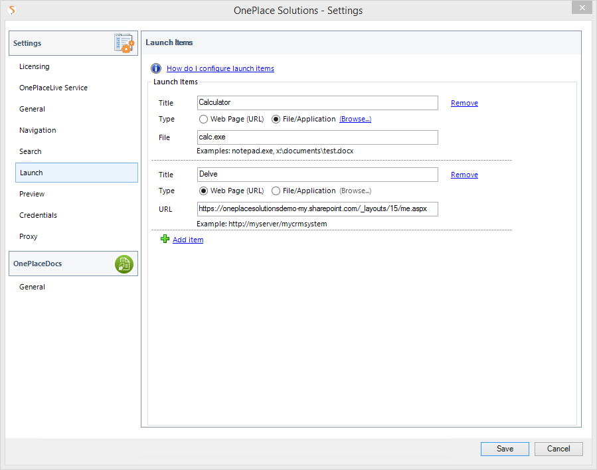Select Web Page (URL) for Calculator item

tap(204, 119)
